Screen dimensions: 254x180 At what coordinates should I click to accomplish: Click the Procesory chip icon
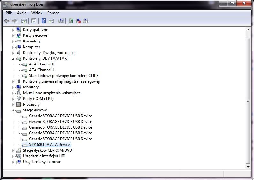pyautogui.click(x=19, y=104)
